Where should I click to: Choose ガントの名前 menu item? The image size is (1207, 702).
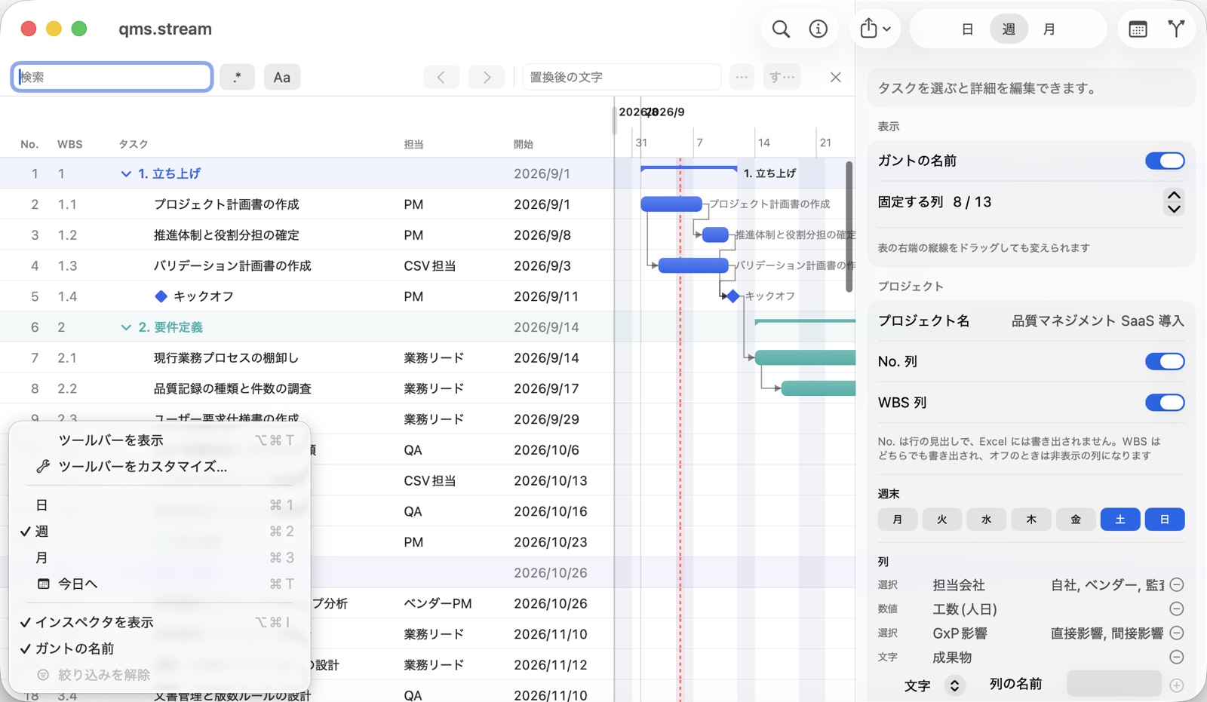tap(160, 648)
